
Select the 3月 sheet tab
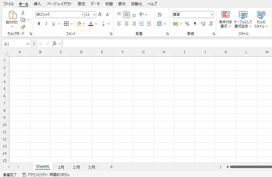[91, 167]
